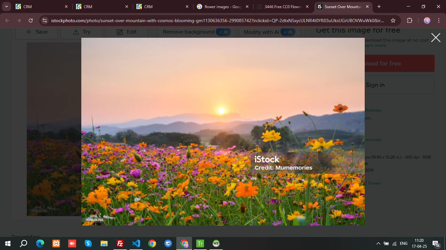
Task: Click the Download for free button
Action: 399,63
